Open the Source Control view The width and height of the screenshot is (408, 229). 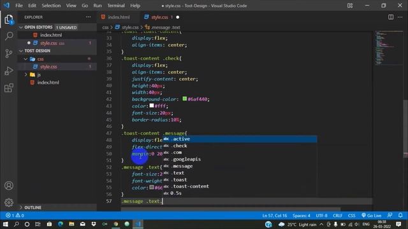point(9,53)
